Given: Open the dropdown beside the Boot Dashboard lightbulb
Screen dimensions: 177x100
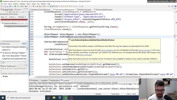Looking at the screenshot, I should click(x=20, y=69).
